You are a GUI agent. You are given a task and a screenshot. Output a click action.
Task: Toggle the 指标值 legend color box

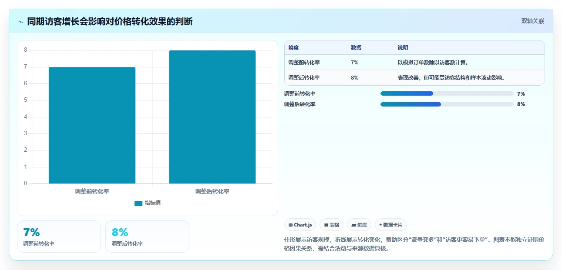click(x=138, y=203)
